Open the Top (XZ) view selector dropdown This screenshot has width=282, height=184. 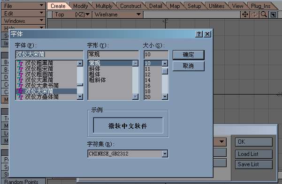point(72,15)
